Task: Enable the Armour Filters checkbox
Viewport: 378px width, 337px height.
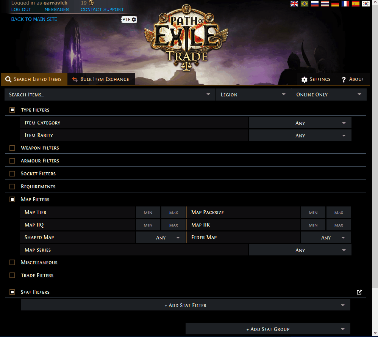Action: pos(12,161)
